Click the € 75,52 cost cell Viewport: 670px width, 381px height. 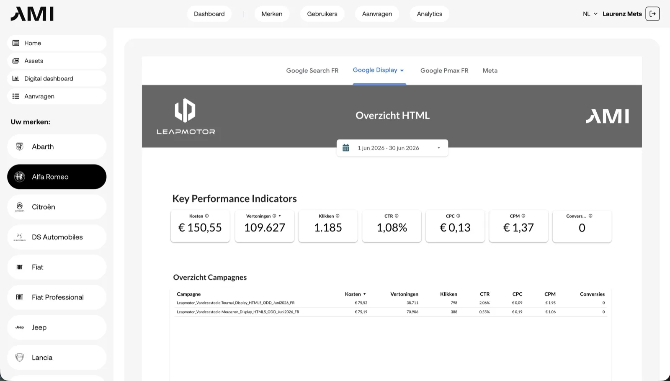361,303
